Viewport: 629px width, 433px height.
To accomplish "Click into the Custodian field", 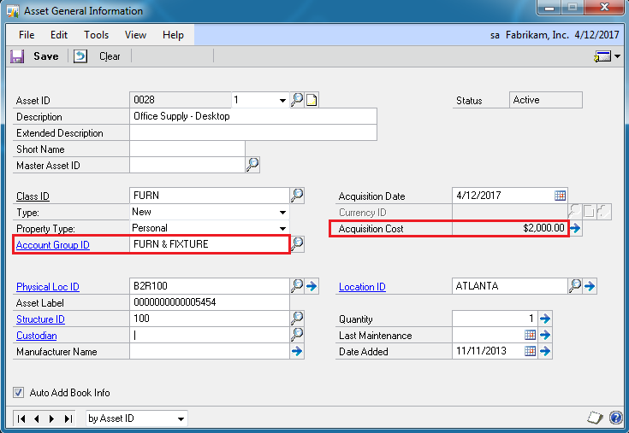I will tap(210, 335).
